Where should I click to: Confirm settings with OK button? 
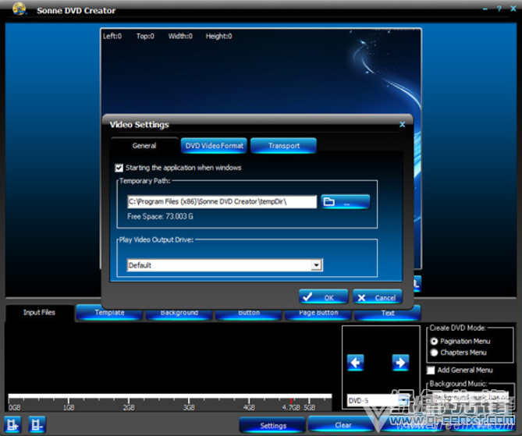324,297
